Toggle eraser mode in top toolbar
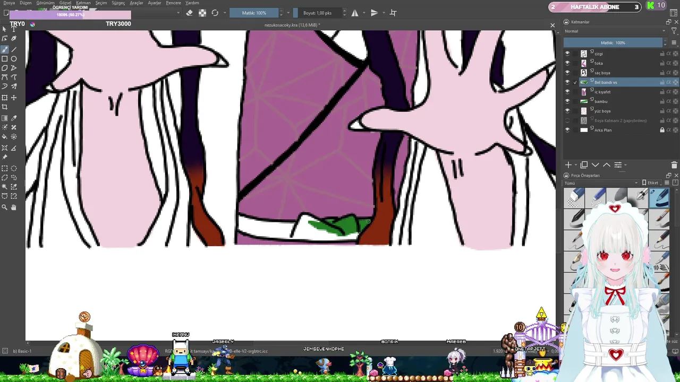Viewport: 680px width, 382px height. 190,13
